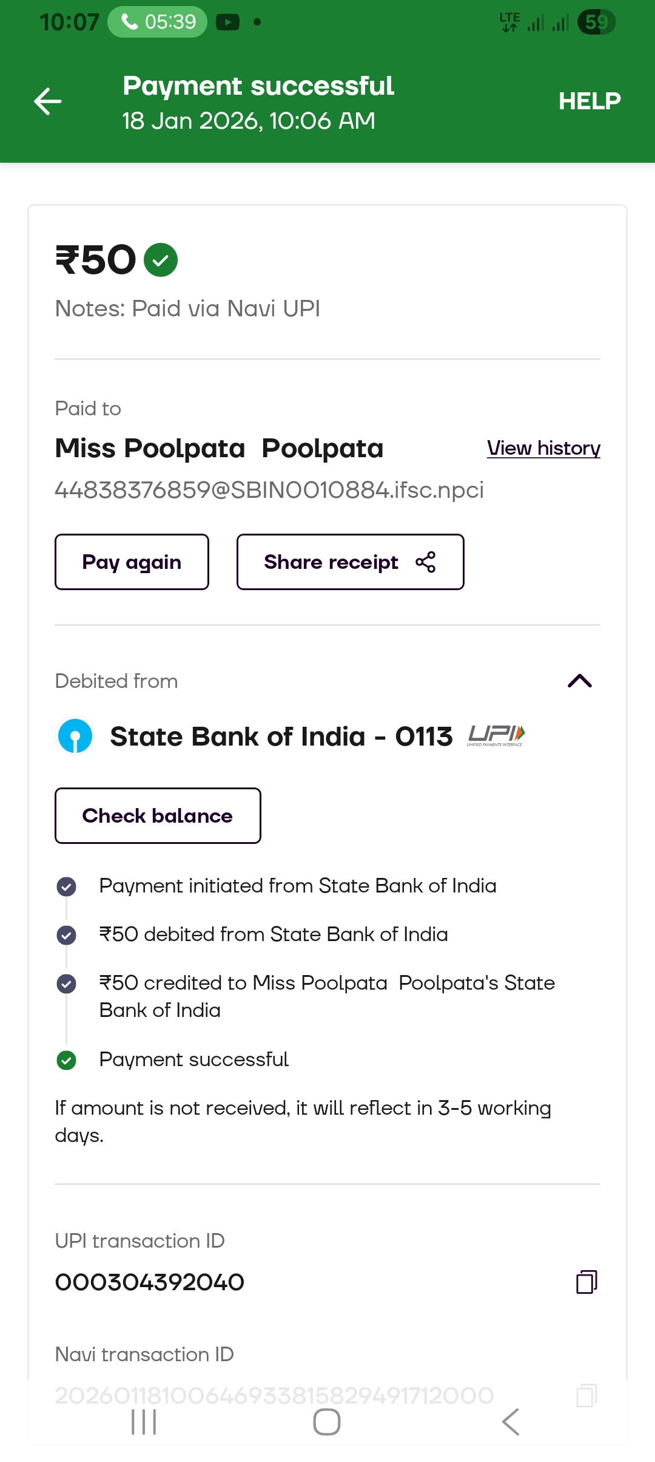Tap the payee UPI address text
The image size is (655, 1462).
click(x=269, y=490)
